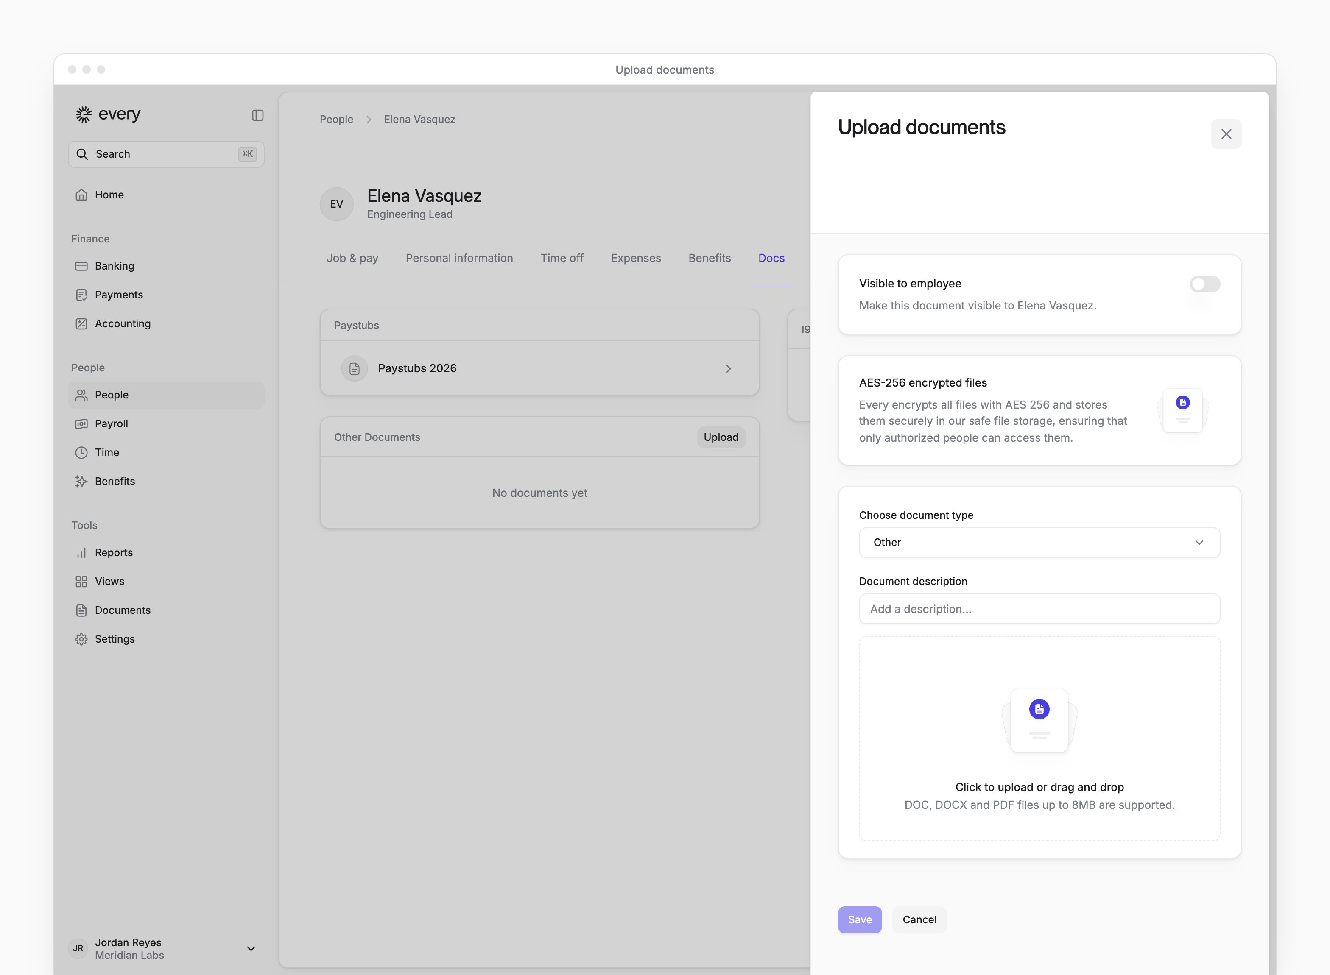This screenshot has height=975, width=1330.
Task: Focus the sidebar Search field
Action: 166,154
